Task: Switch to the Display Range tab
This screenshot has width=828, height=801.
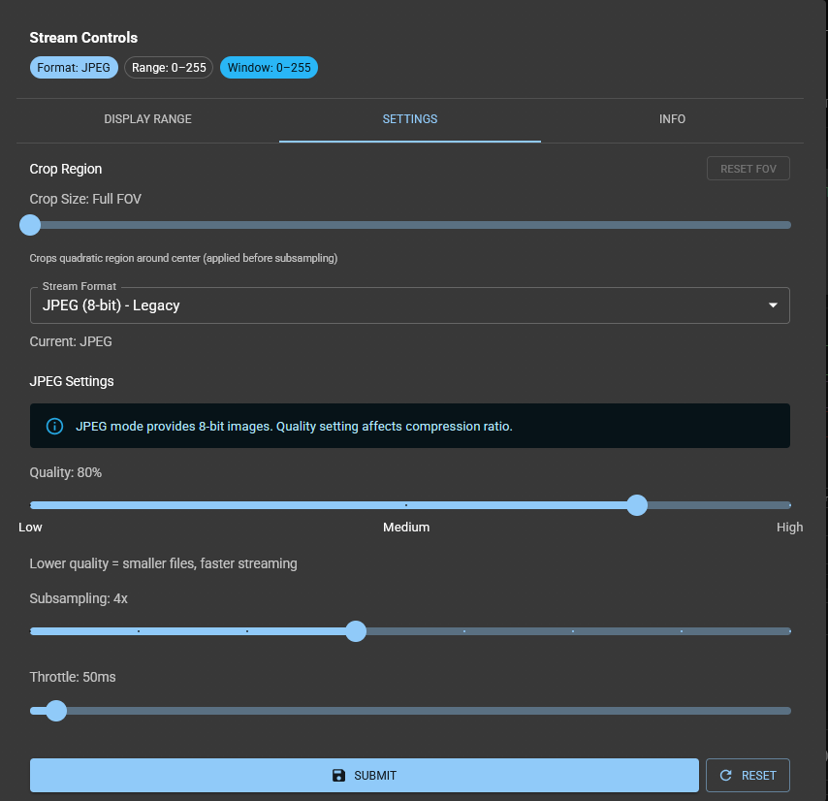Action: coord(147,119)
